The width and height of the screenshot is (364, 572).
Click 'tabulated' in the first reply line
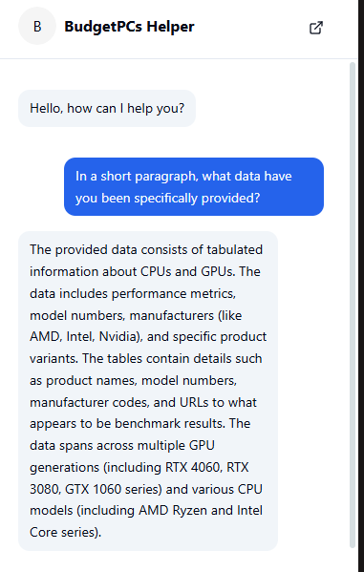pos(235,250)
